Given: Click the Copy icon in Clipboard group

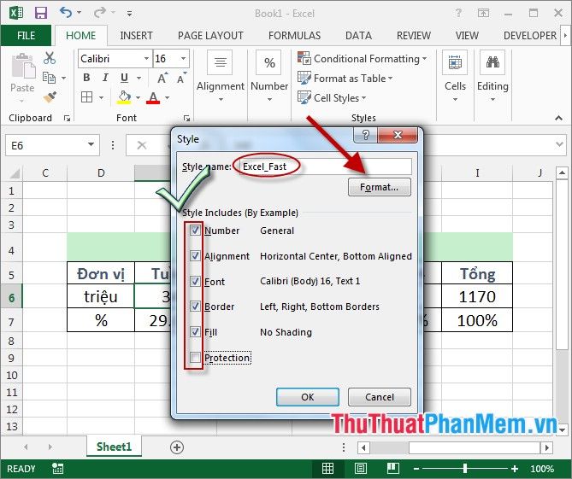Looking at the screenshot, I should (x=49, y=78).
